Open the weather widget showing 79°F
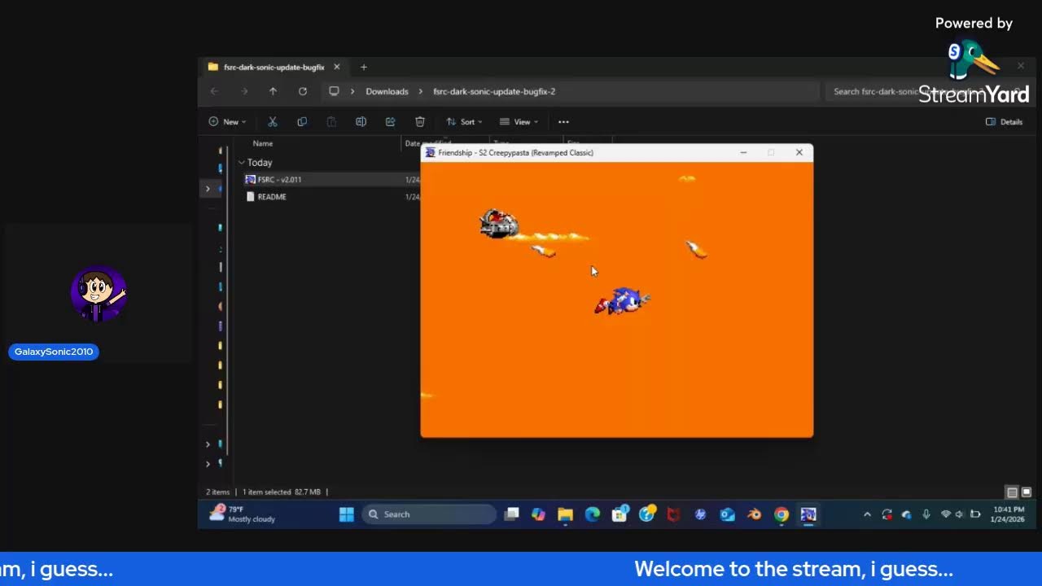Screen dimensions: 1042x586 243,514
